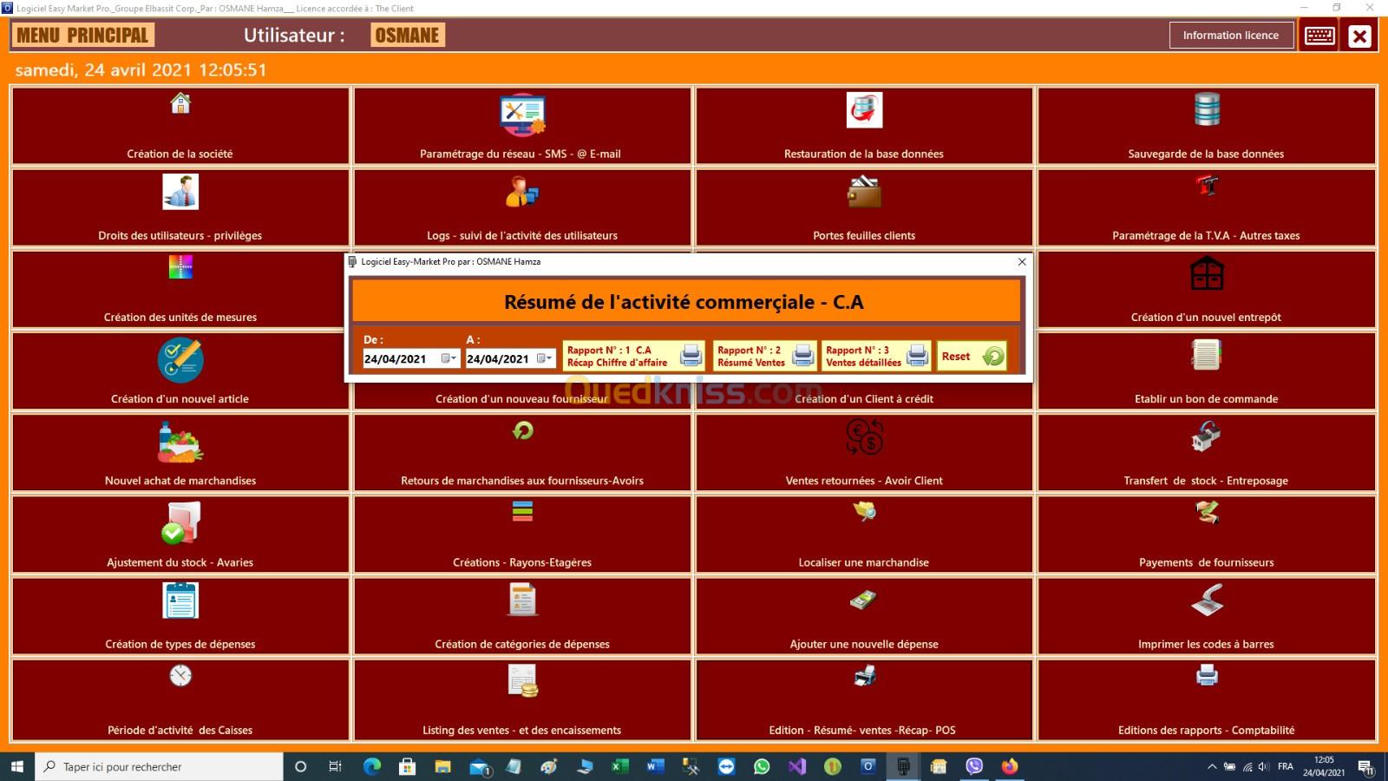Open Ajustement du stock - Avaries icon
Image resolution: width=1388 pixels, height=781 pixels.
click(180, 523)
